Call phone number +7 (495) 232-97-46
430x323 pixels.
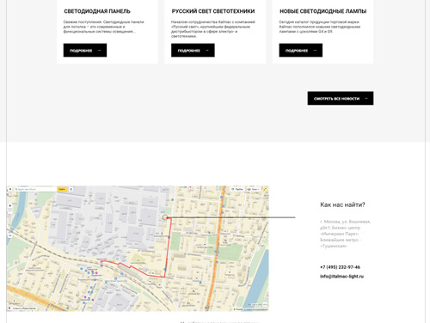pyautogui.click(x=340, y=267)
